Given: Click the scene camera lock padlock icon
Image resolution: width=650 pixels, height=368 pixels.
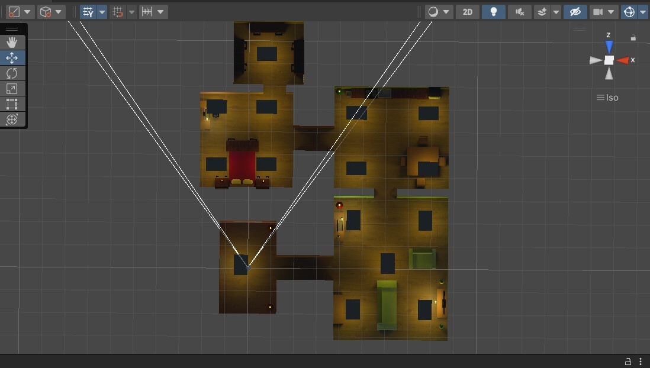Looking at the screenshot, I should [633, 37].
